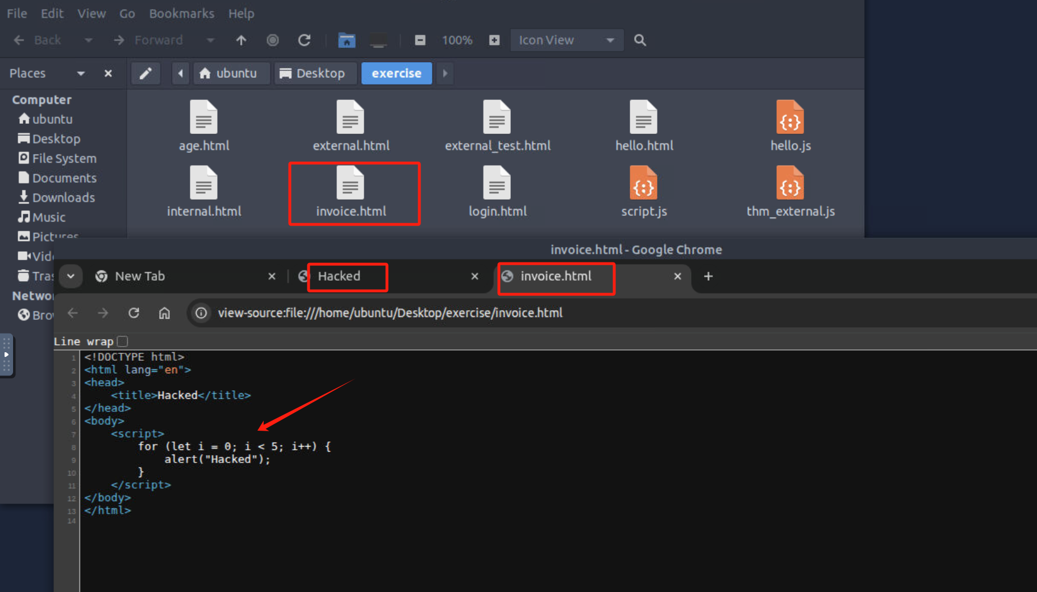Open Desktop in Places sidebar
1037x592 pixels.
[49, 139]
